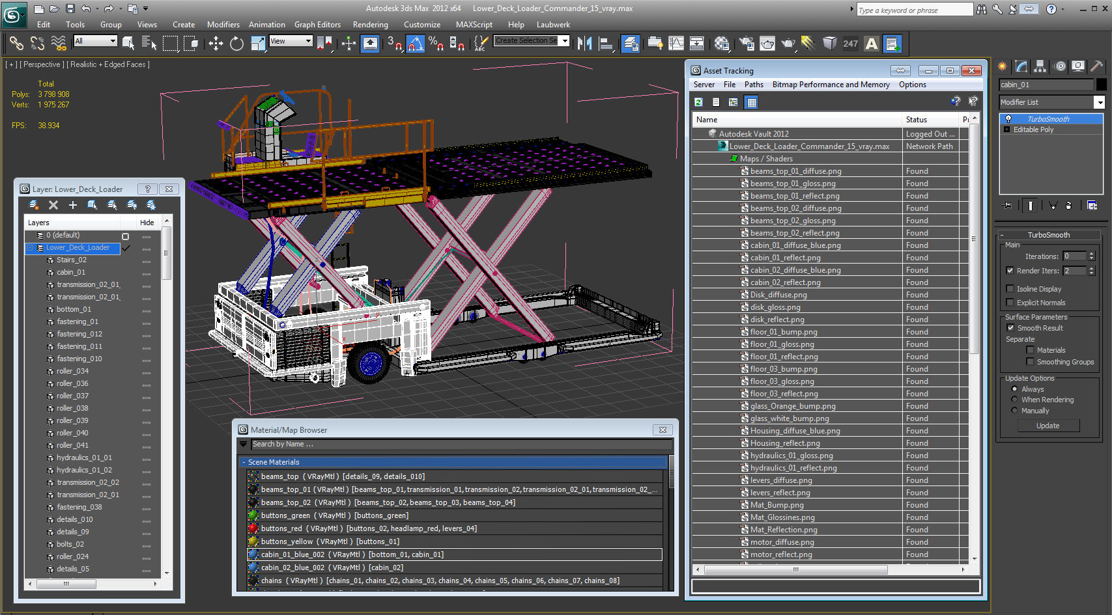Open the MAXScript menu
Image resolution: width=1112 pixels, height=615 pixels.
(x=474, y=25)
